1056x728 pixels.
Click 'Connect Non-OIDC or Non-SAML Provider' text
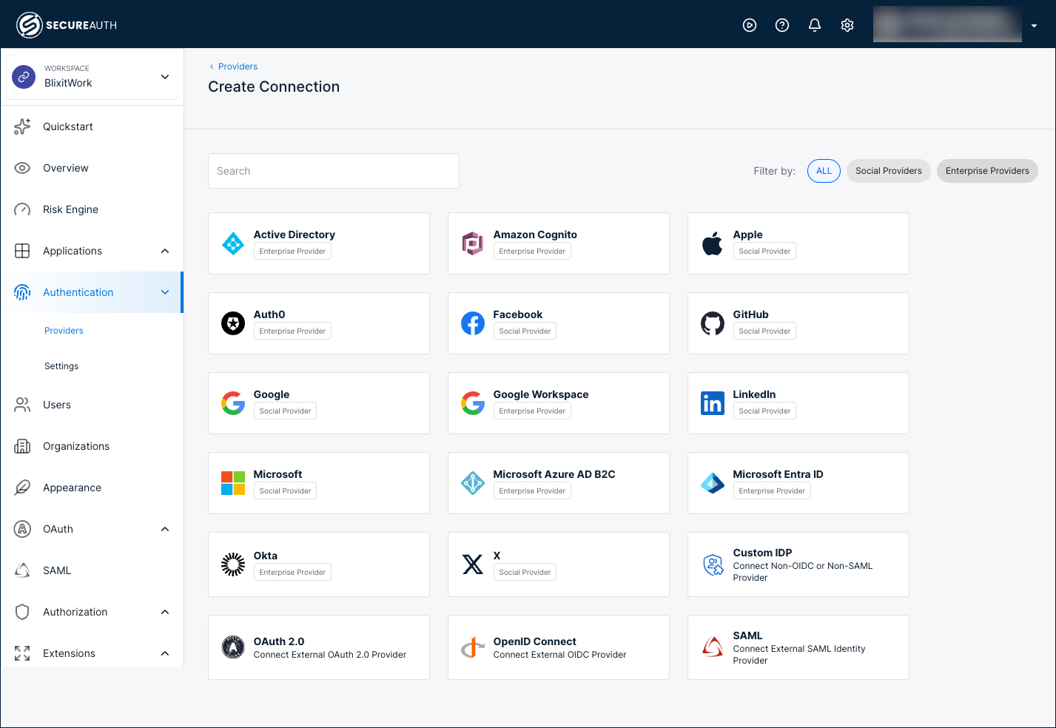803,572
